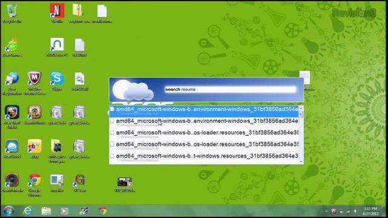Select the t-windows.resources search result
The height and width of the screenshot is (218, 388).
click(204, 157)
